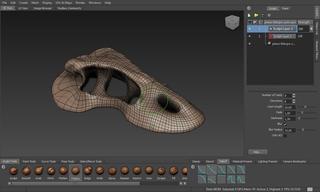Switch layers panel to Paint mode
320x192 pixels.
click(x=285, y=8)
